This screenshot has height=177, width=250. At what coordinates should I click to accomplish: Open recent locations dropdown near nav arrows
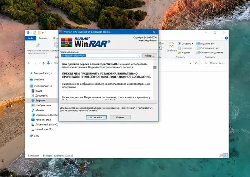tap(39, 63)
